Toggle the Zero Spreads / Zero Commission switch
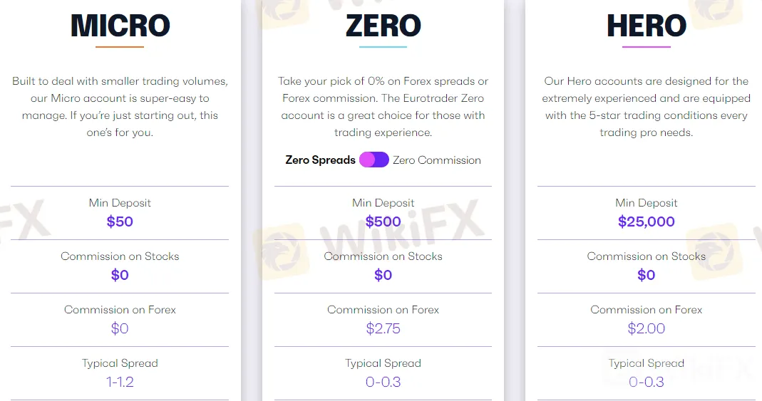This screenshot has height=401, width=762. (374, 160)
